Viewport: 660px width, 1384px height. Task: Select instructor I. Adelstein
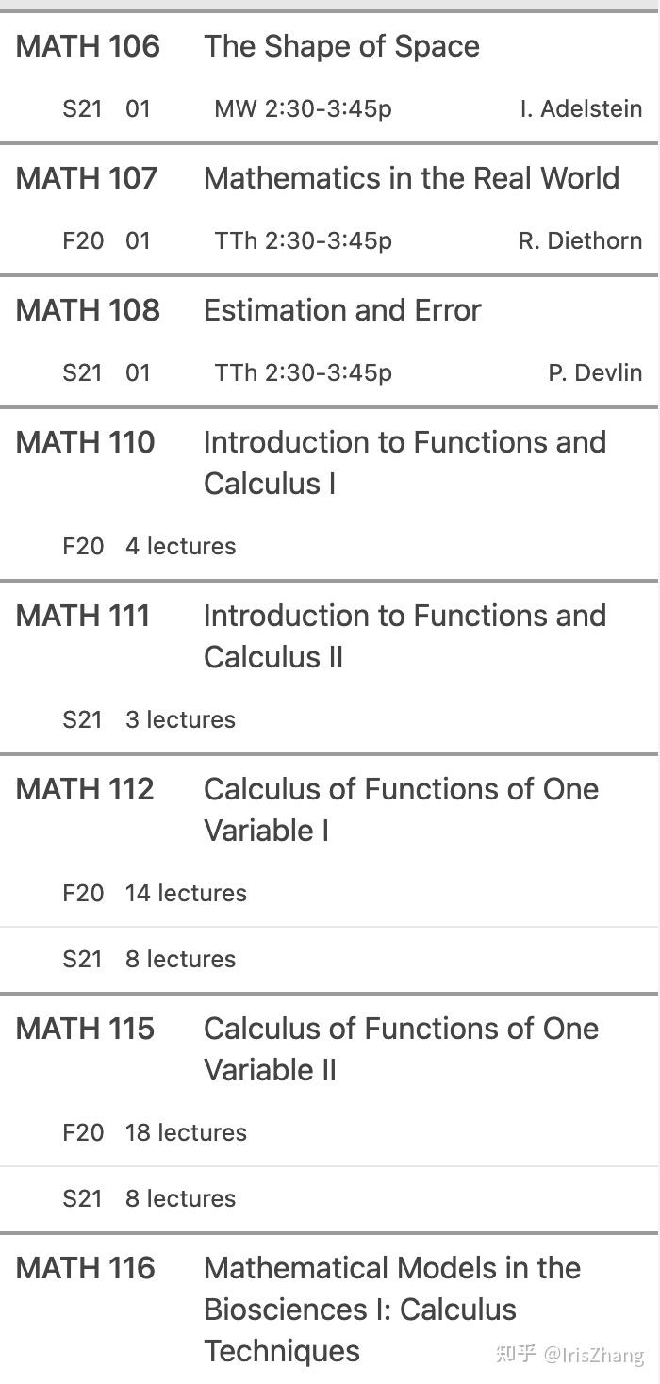tap(581, 108)
